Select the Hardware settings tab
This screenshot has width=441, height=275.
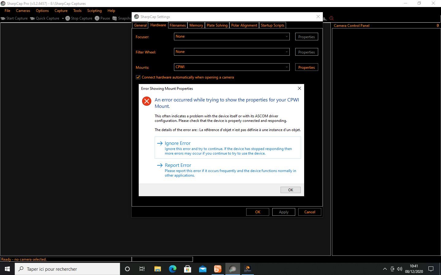(158, 25)
